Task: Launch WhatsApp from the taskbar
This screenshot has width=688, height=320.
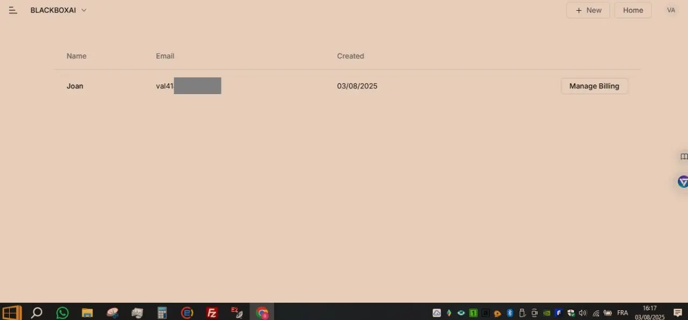Action: (x=62, y=312)
